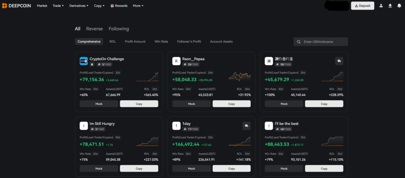Click followers count 48/1000 badge
The width and height of the screenshot is (405, 178).
[x=284, y=129]
